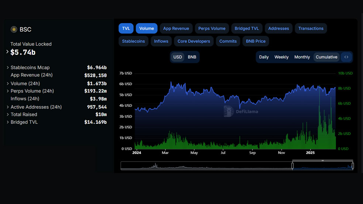Select the Monthly grouping tab
Screen dimensions: 363x204
point(302,57)
